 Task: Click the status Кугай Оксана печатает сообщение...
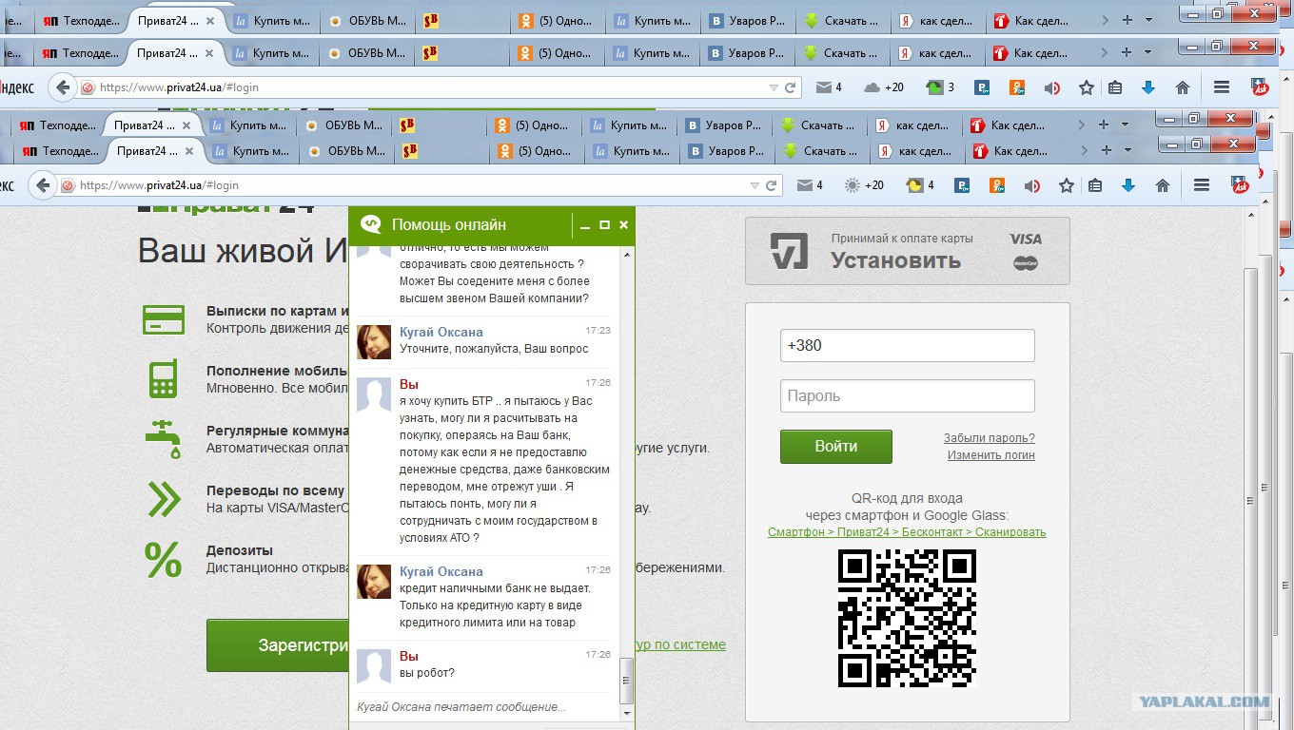[x=461, y=707]
